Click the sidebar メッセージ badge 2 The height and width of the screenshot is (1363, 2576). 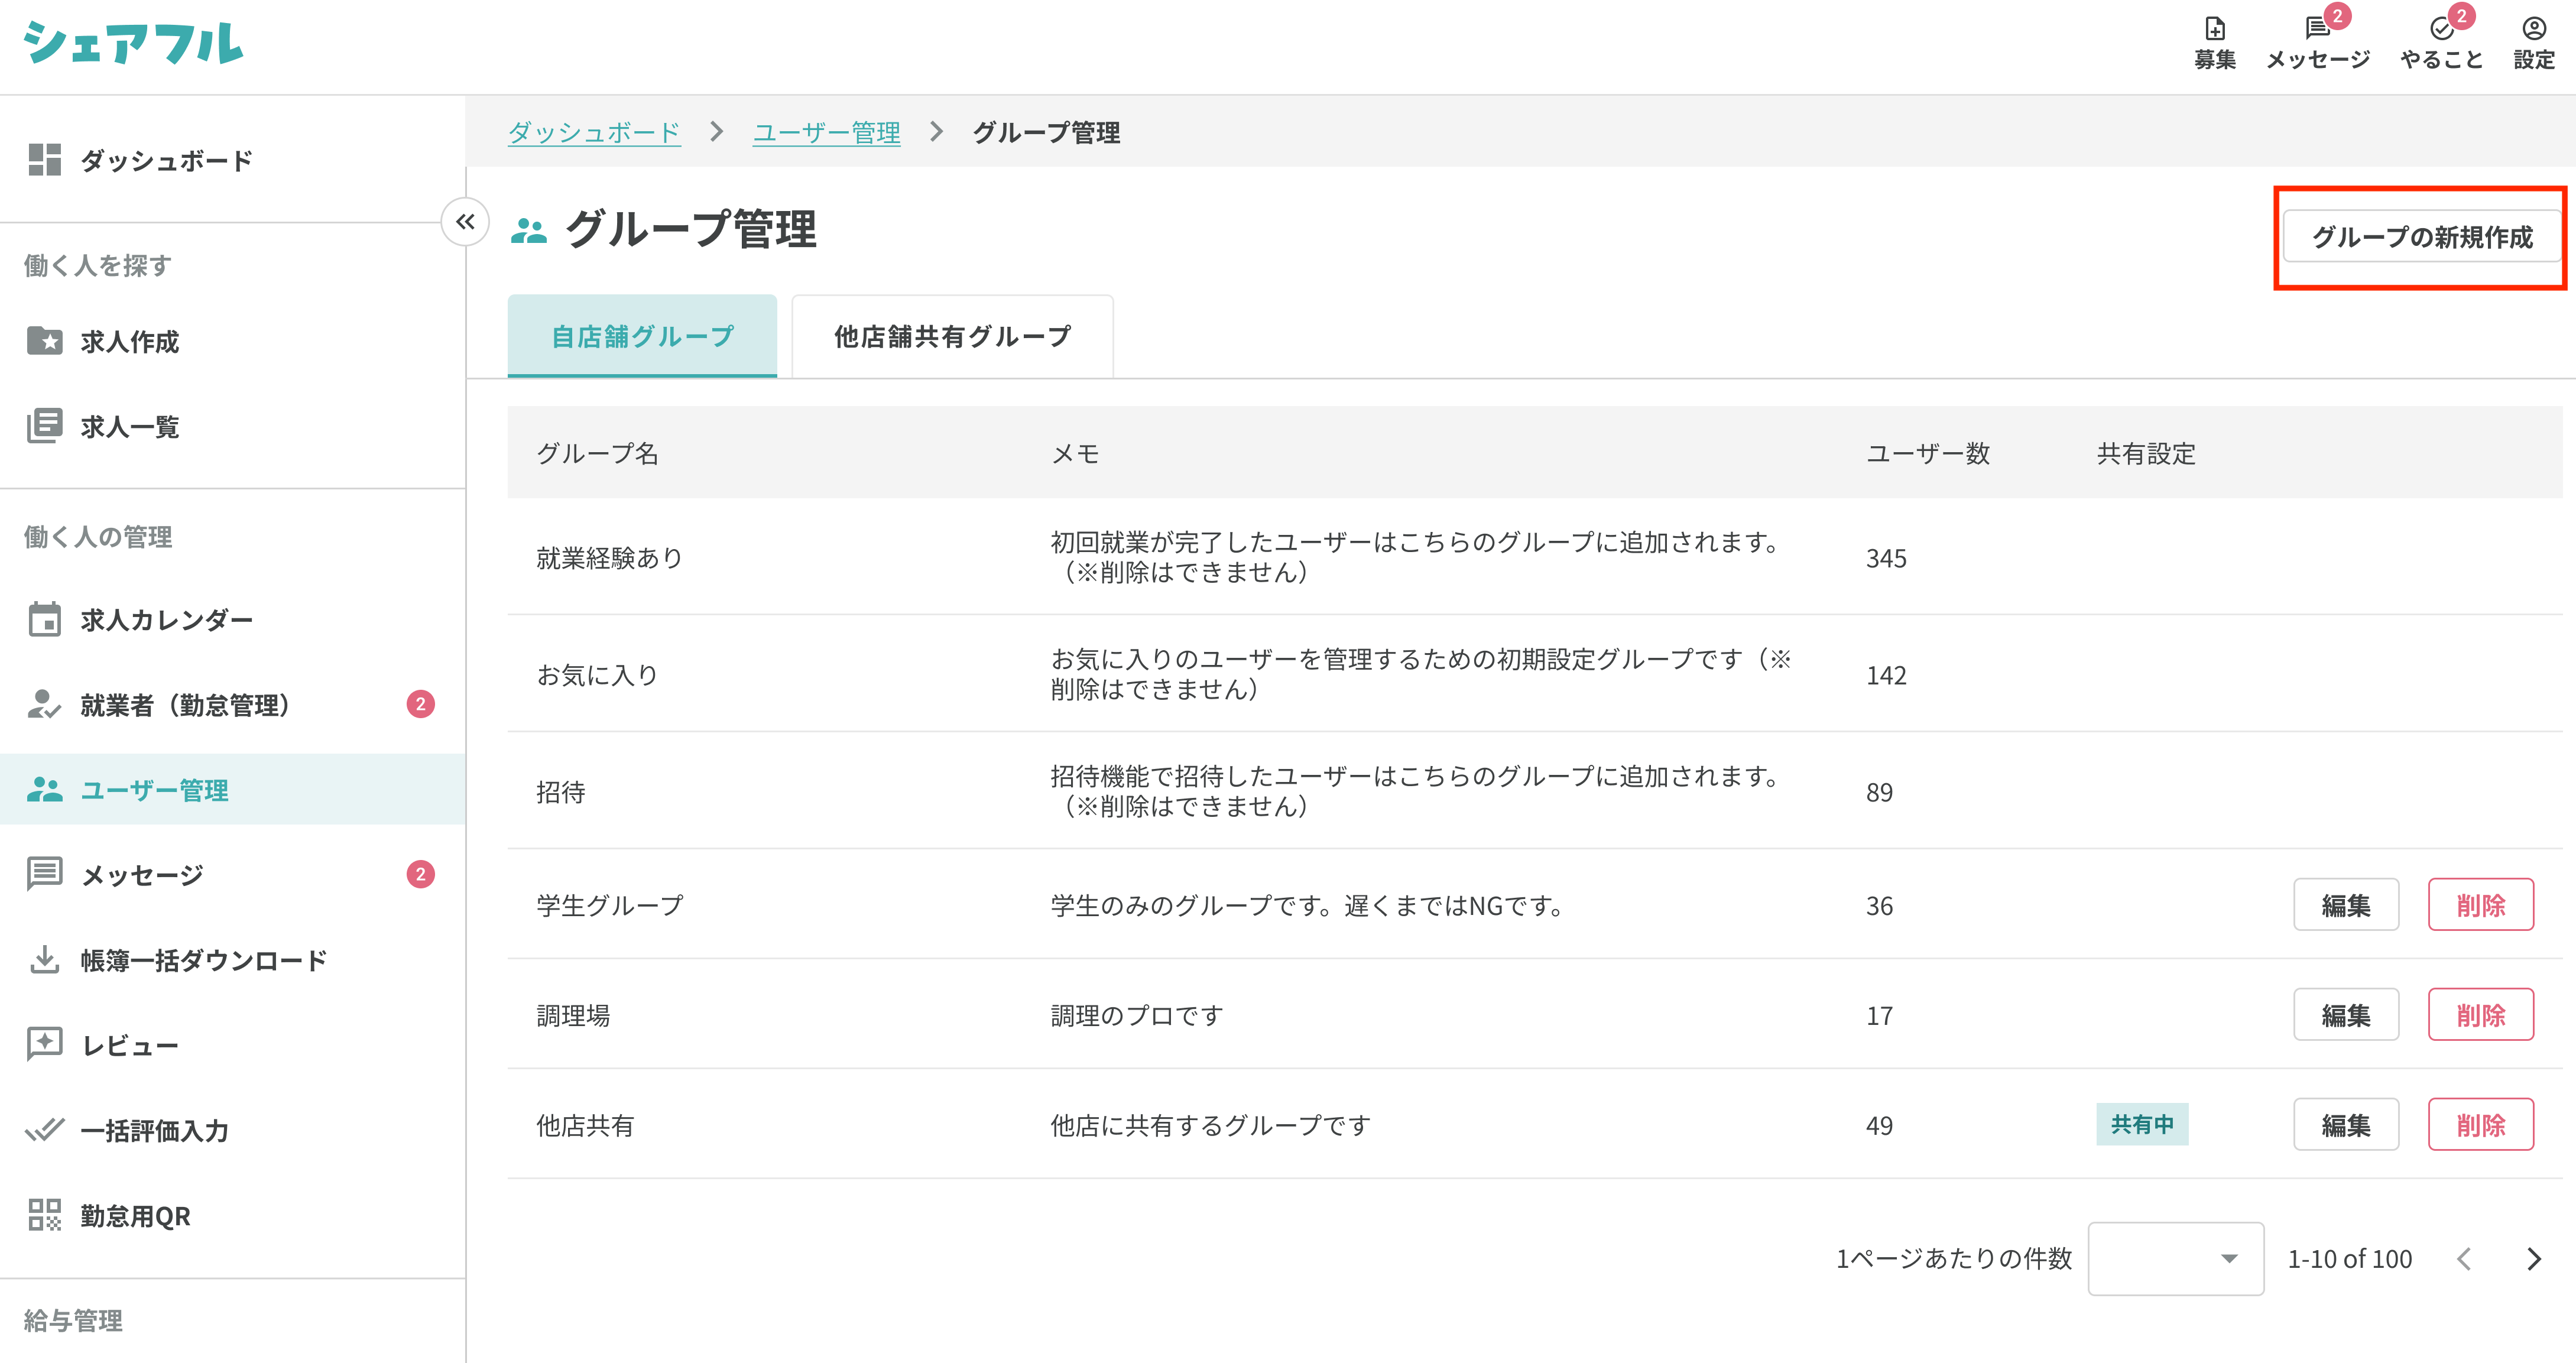click(420, 874)
